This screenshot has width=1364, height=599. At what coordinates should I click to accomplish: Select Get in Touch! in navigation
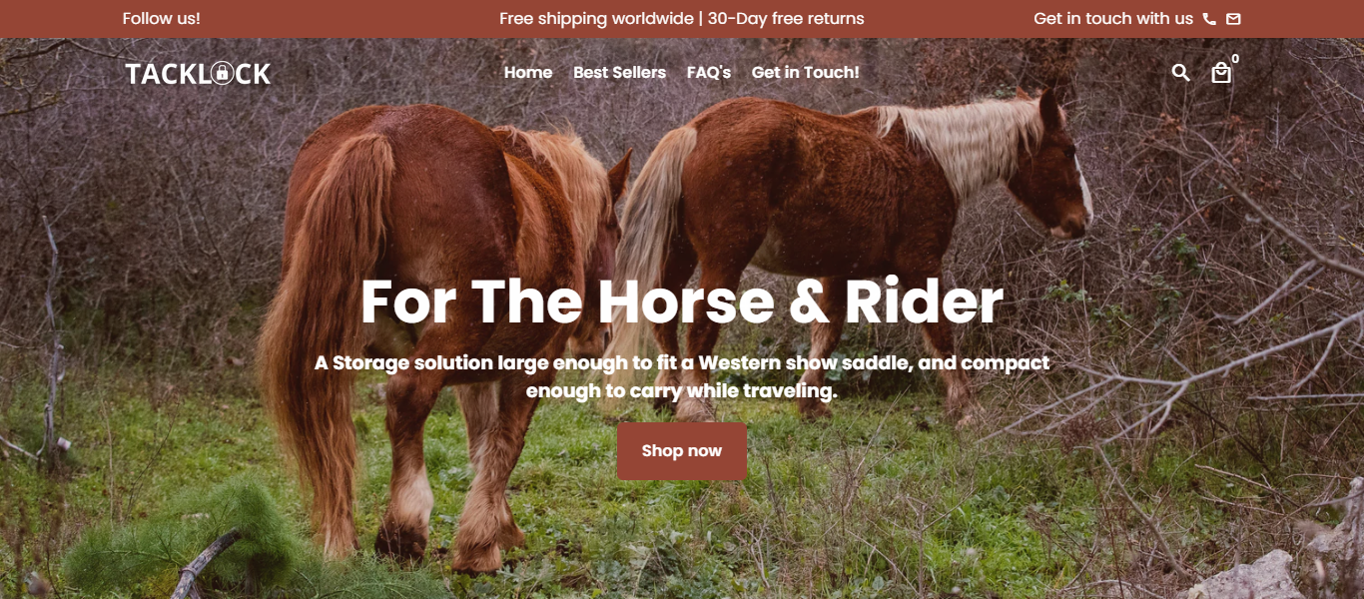coord(805,72)
